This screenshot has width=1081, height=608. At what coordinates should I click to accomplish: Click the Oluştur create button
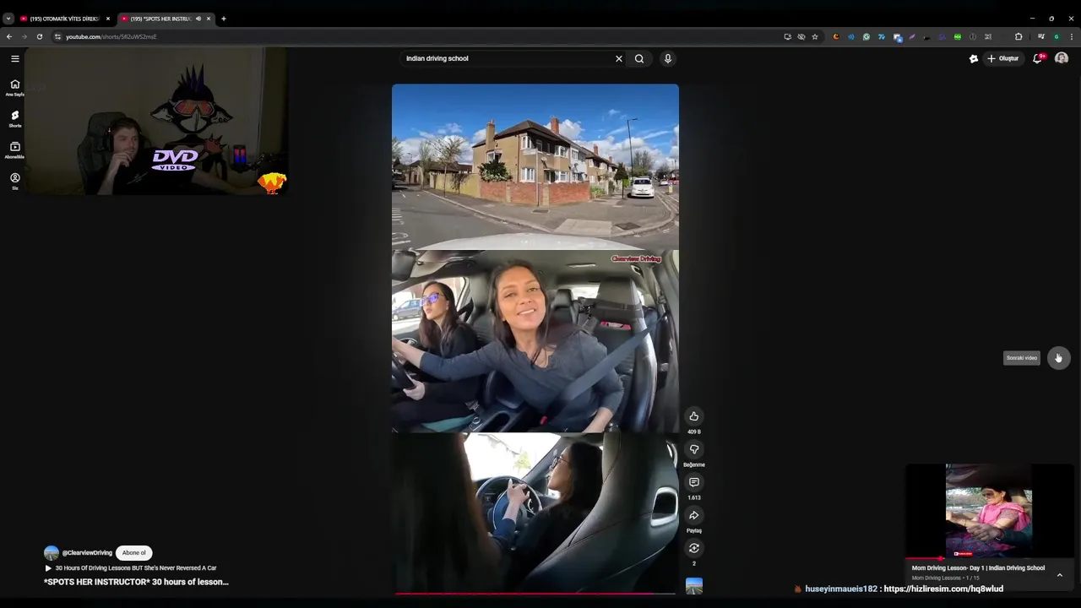1003,58
